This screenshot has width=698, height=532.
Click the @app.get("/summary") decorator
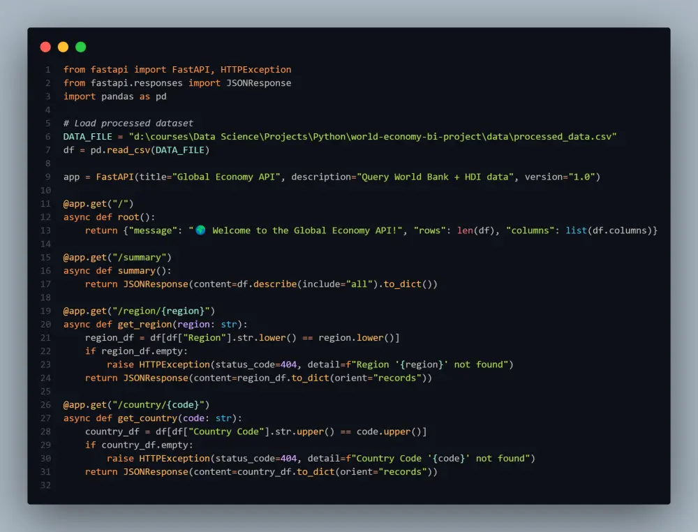tap(117, 258)
